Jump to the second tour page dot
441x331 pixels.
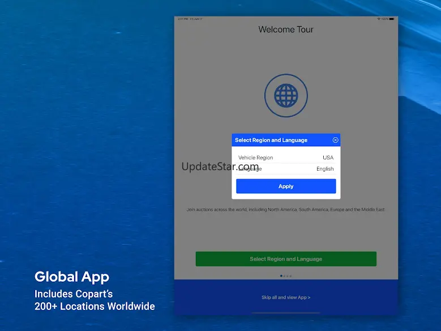click(x=284, y=276)
